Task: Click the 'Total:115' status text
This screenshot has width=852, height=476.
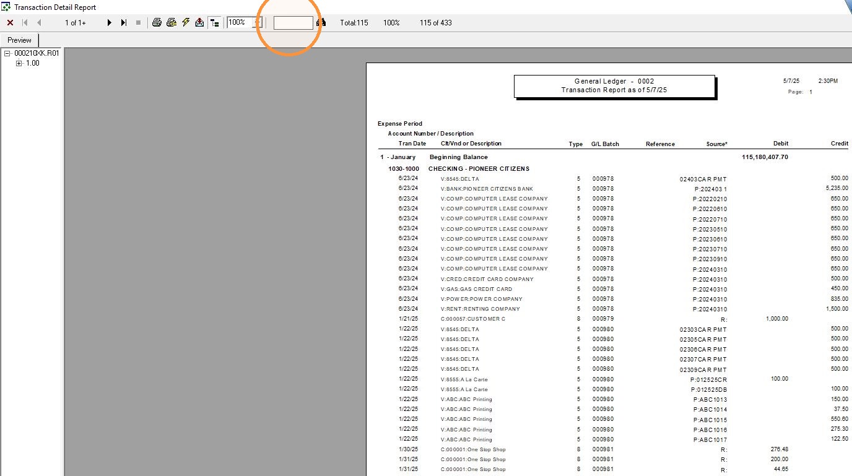Action: coord(354,23)
